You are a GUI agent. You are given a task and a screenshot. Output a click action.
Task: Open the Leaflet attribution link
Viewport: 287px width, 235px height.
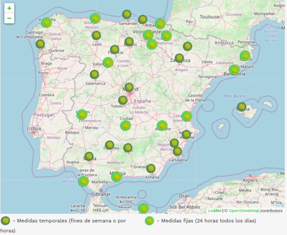[214, 211]
